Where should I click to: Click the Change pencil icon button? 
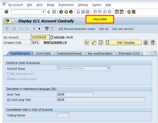pyautogui.click(x=94, y=43)
